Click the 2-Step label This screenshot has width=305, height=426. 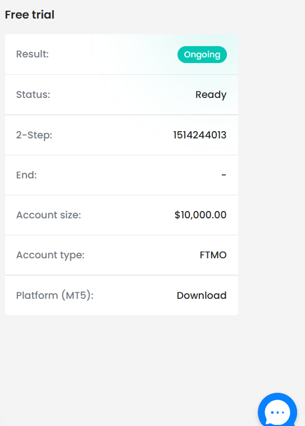click(34, 135)
